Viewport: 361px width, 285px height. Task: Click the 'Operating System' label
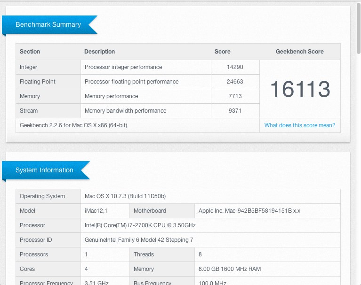(x=42, y=196)
